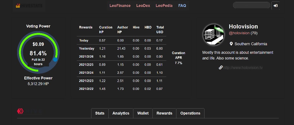This screenshot has width=294, height=125.
Task: Select the 2021/2/23 row label
Action: tap(86, 81)
